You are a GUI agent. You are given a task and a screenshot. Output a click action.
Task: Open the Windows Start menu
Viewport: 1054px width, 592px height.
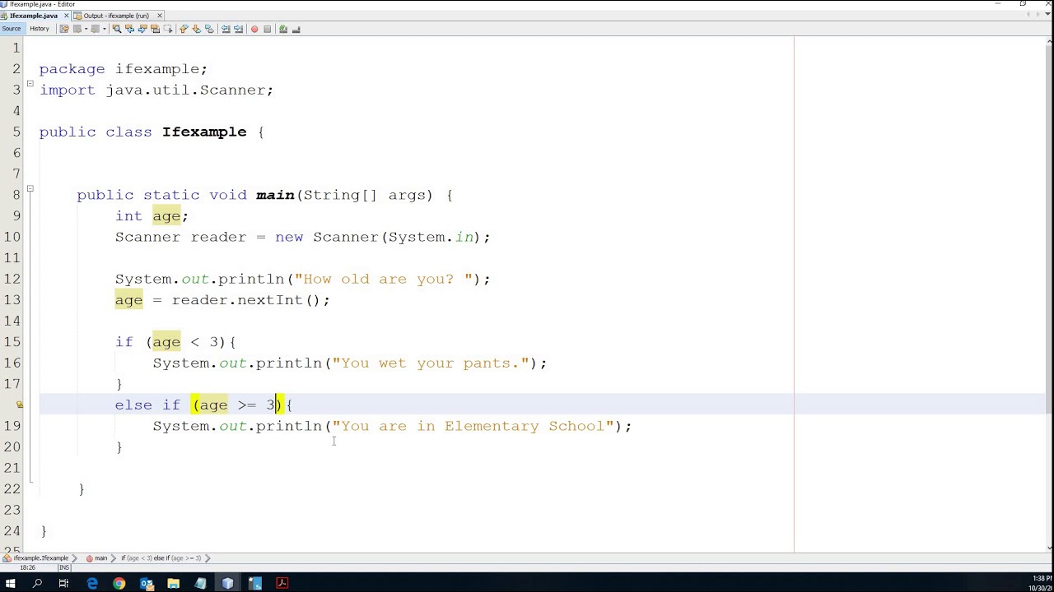[x=11, y=583]
